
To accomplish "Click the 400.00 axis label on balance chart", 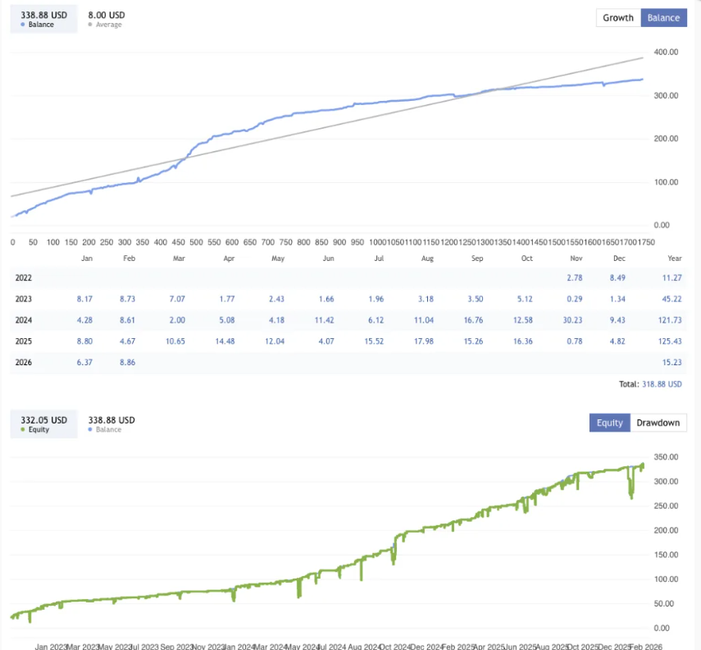I will [667, 52].
